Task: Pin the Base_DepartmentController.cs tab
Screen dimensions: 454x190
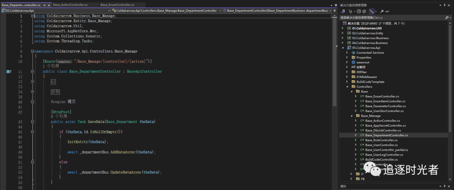Action: pyautogui.click(x=43, y=5)
